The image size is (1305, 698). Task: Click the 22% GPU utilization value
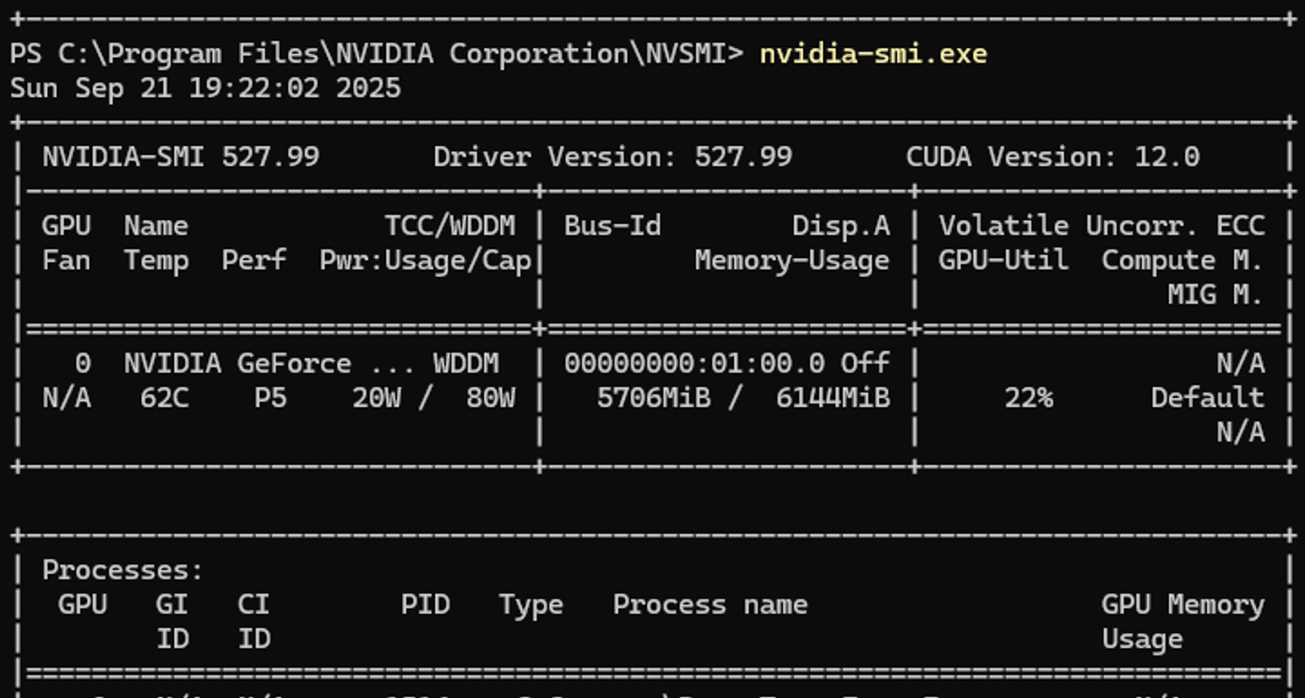(x=1028, y=398)
